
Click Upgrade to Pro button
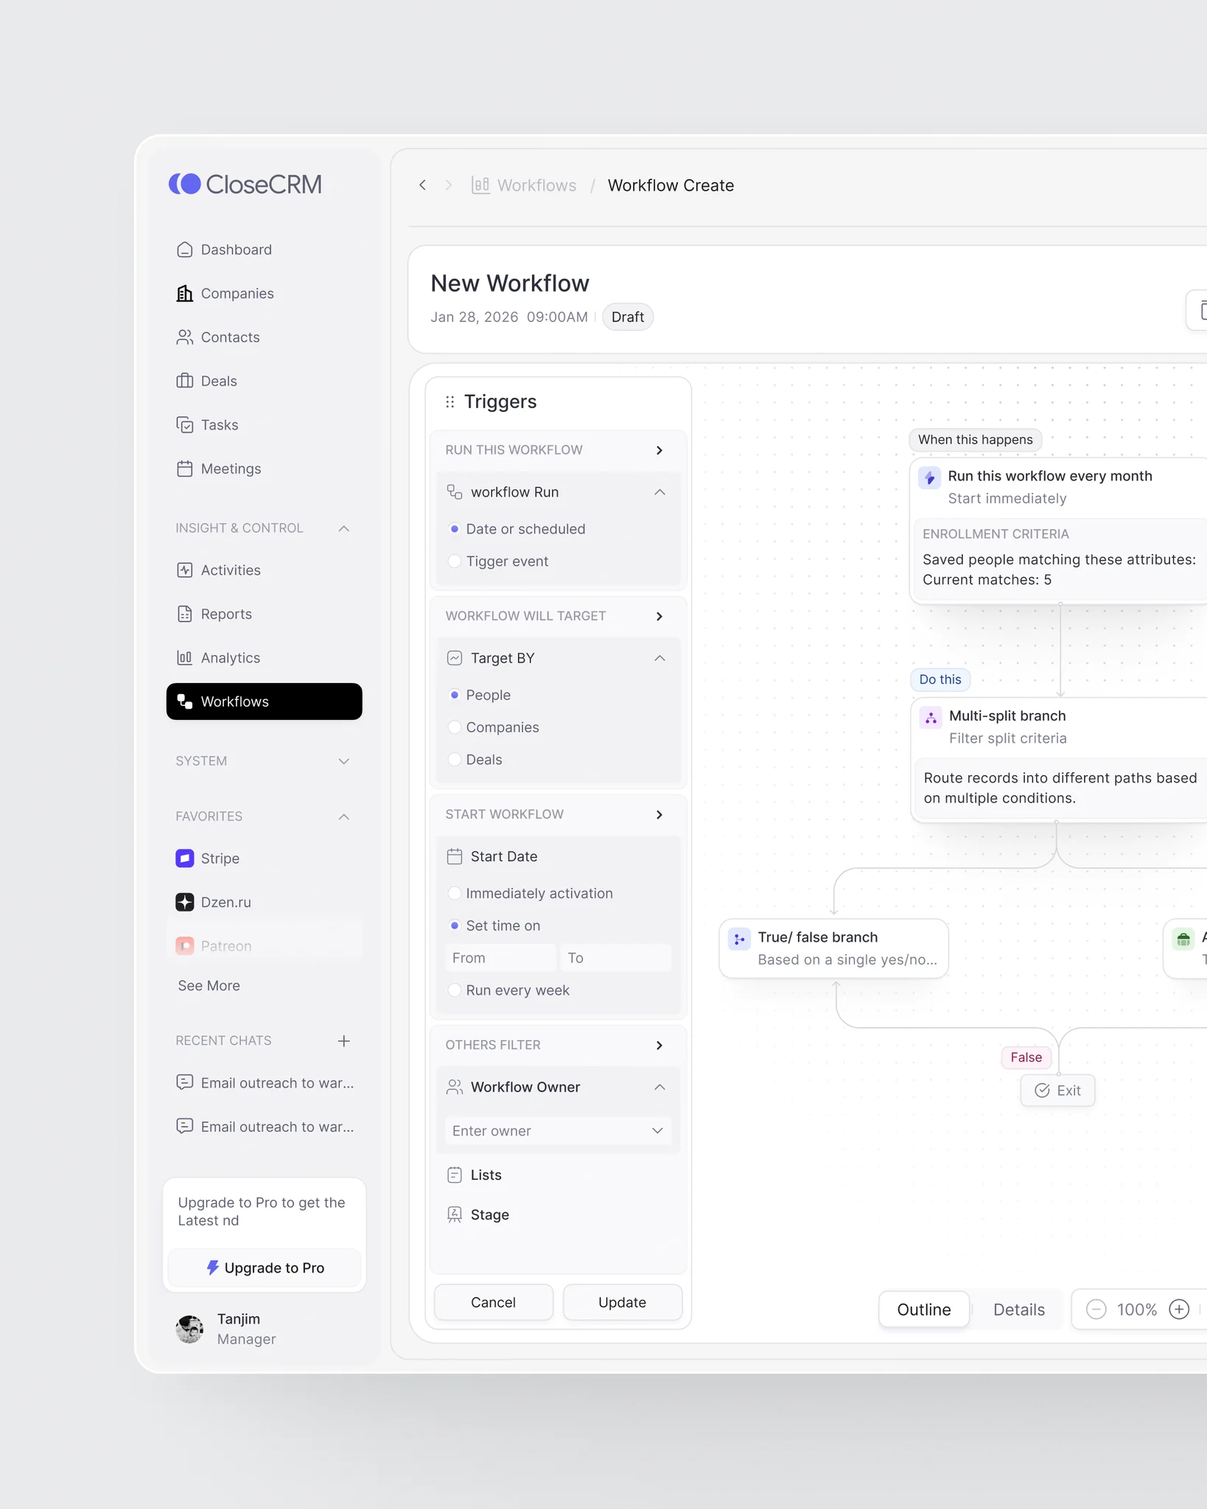264,1267
